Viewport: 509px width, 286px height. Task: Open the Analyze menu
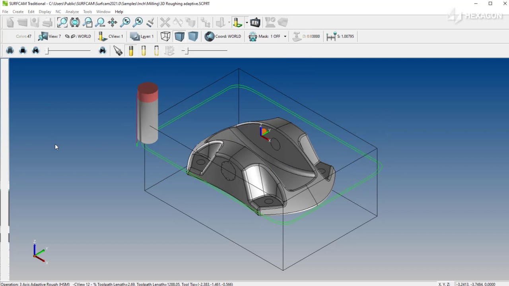pos(72,12)
